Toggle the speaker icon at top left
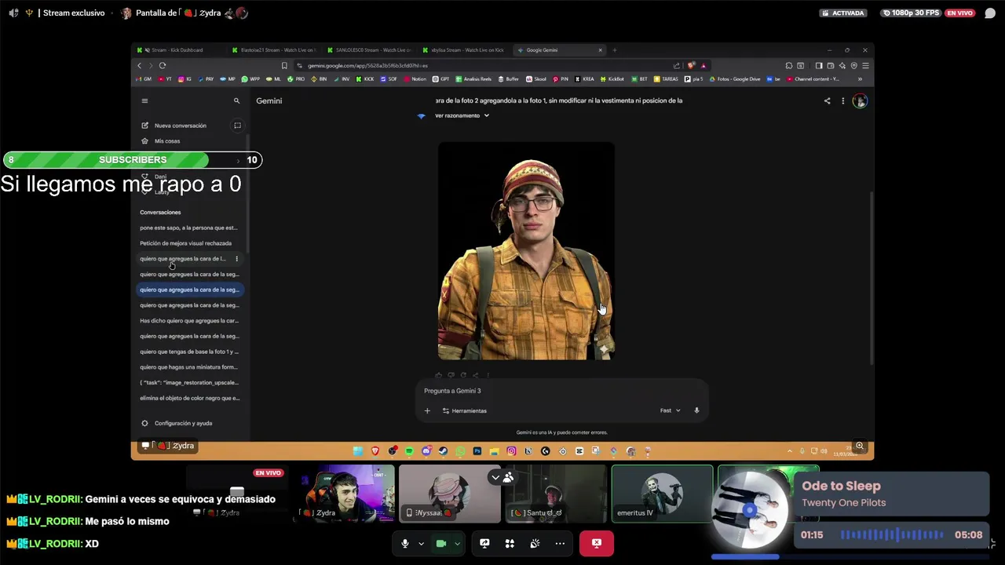The height and width of the screenshot is (565, 1005). 13,13
